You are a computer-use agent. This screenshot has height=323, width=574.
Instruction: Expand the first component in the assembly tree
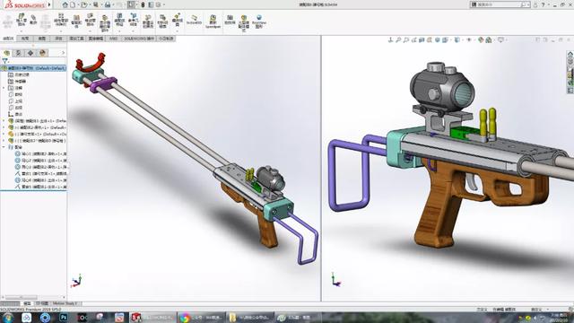coord(4,121)
